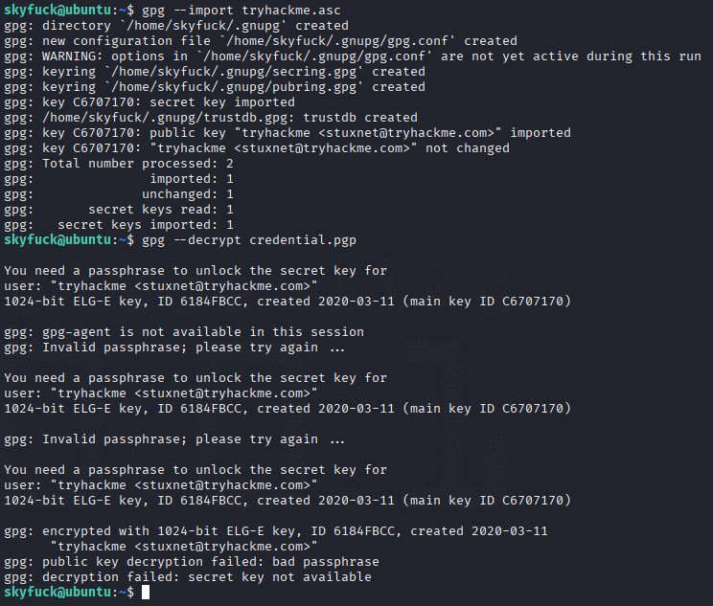Screen dimensions: 713x606
Task: Click the first 'Invalid passphrase; please try again' line
Action: coord(174,348)
